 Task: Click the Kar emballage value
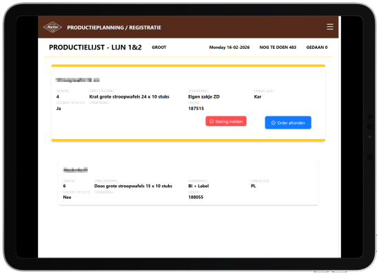(258, 97)
